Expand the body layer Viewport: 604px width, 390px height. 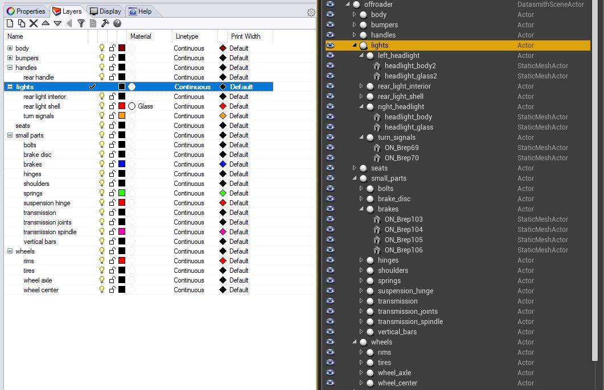coord(10,48)
